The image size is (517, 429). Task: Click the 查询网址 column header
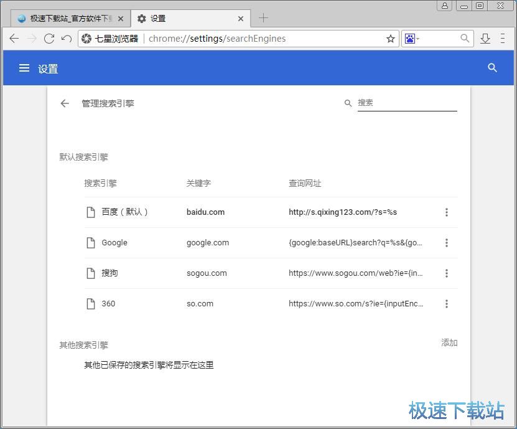(305, 183)
